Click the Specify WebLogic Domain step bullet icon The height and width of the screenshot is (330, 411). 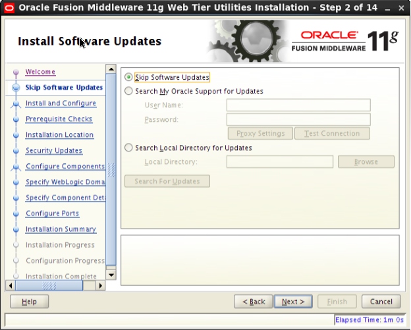pyautogui.click(x=16, y=182)
